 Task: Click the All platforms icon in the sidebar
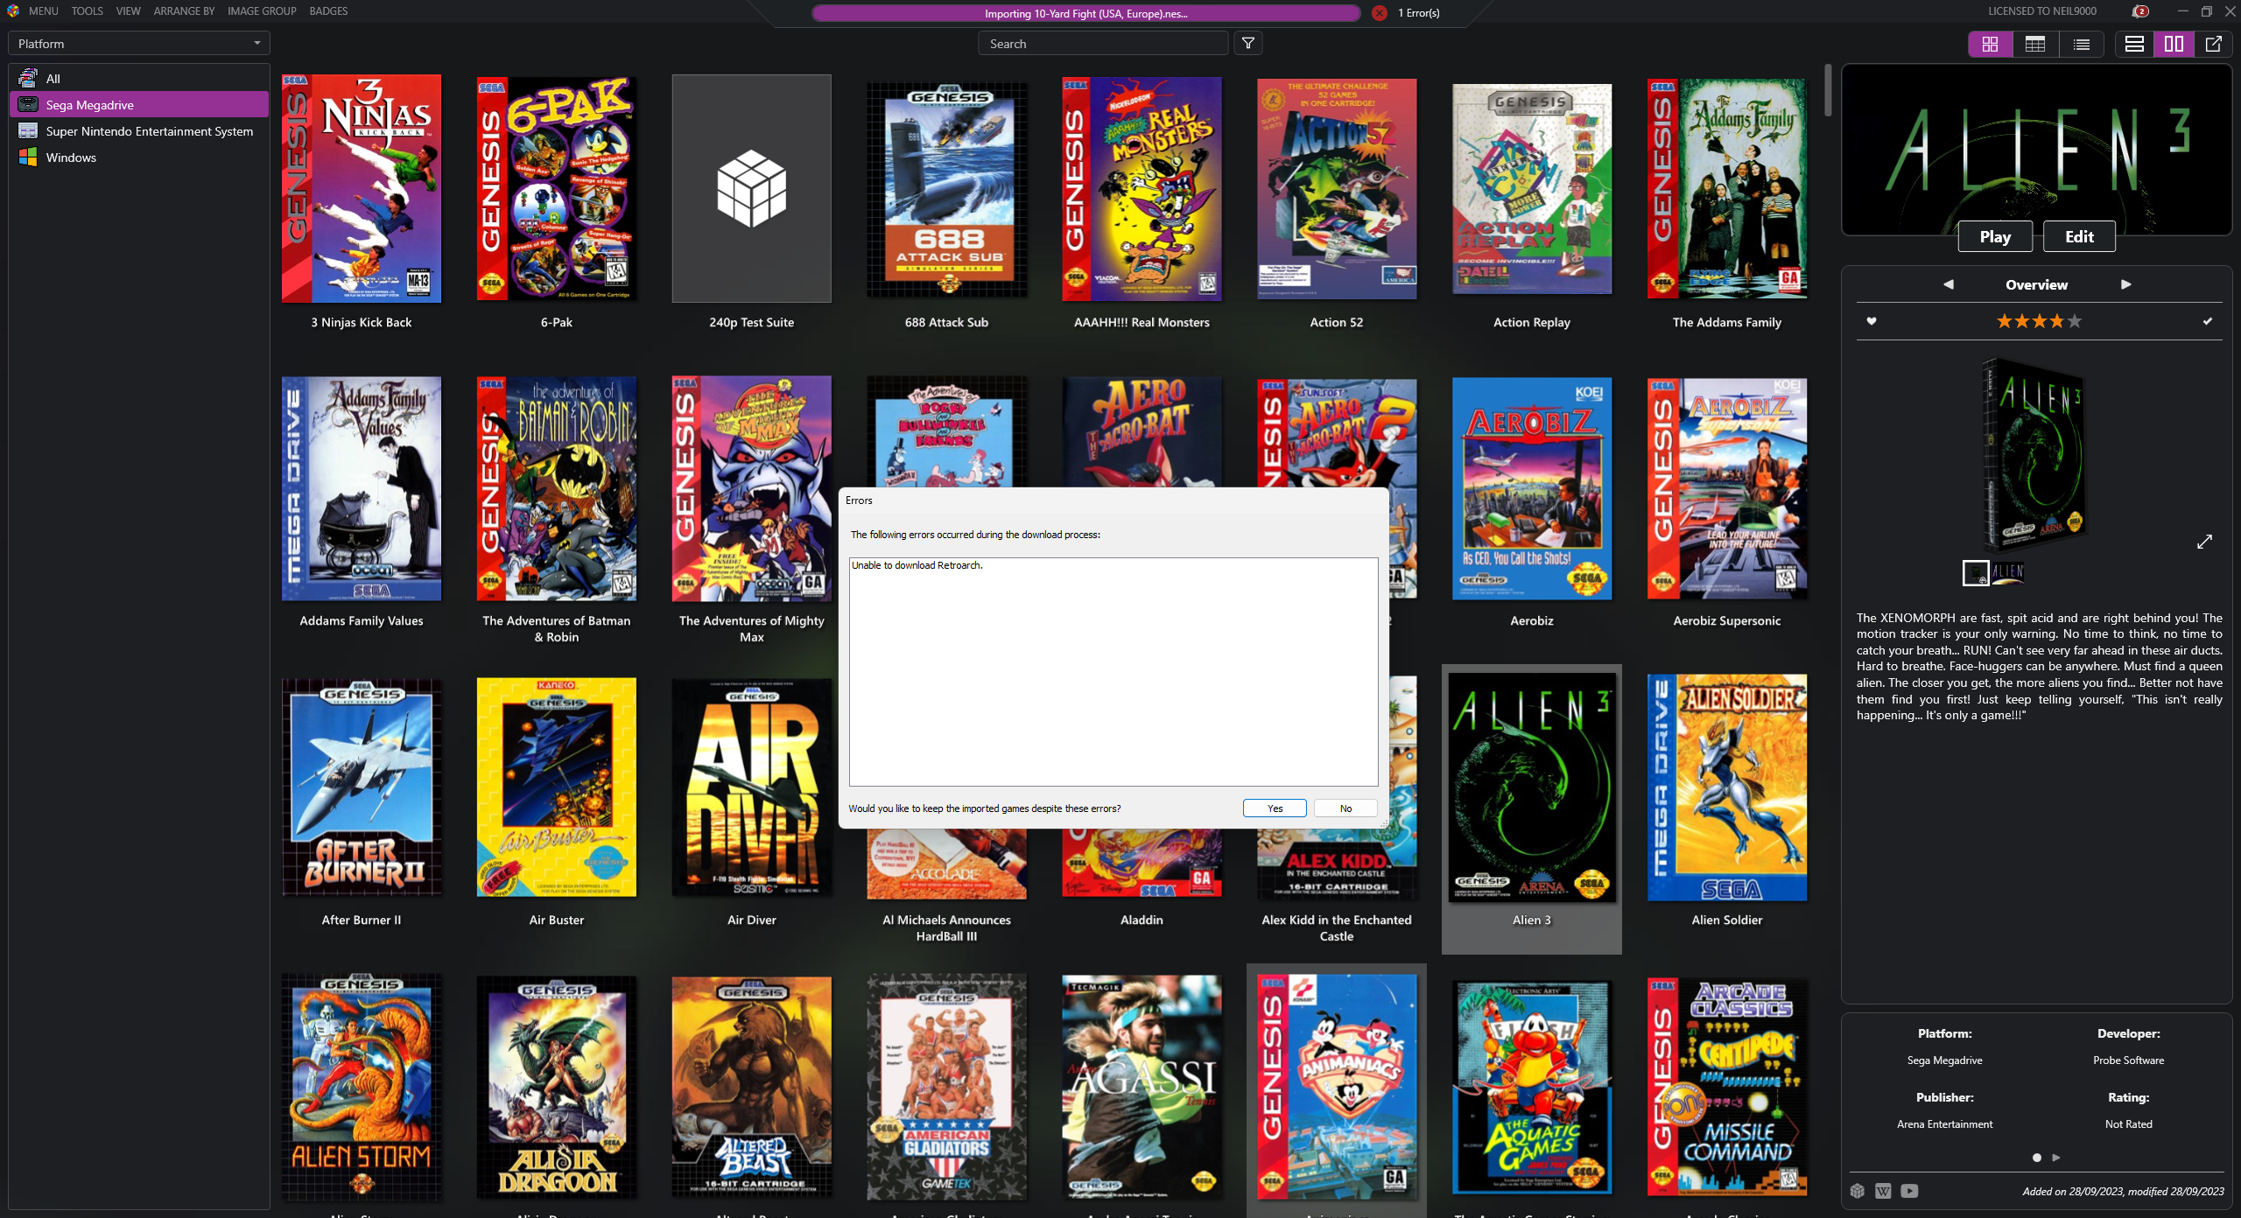(x=28, y=78)
